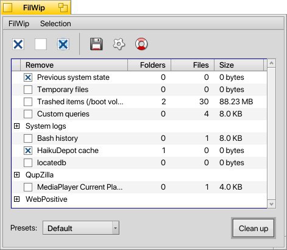Expand the WebPositive group
This screenshot has height=250, width=287.
[17, 199]
